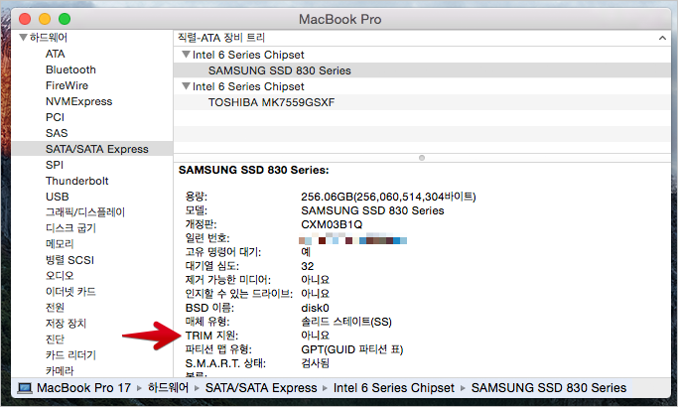678x407 pixels.
Task: Select Thunderbolt in the sidebar
Action: point(77,181)
